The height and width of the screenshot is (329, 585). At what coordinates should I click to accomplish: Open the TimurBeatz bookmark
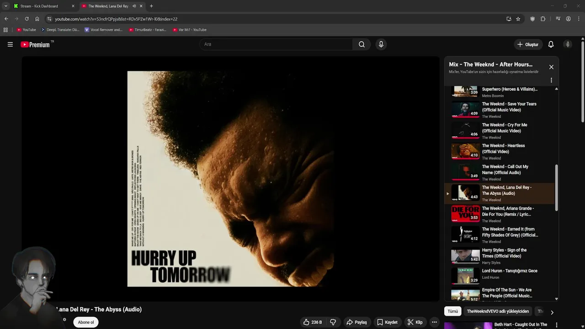click(x=148, y=30)
